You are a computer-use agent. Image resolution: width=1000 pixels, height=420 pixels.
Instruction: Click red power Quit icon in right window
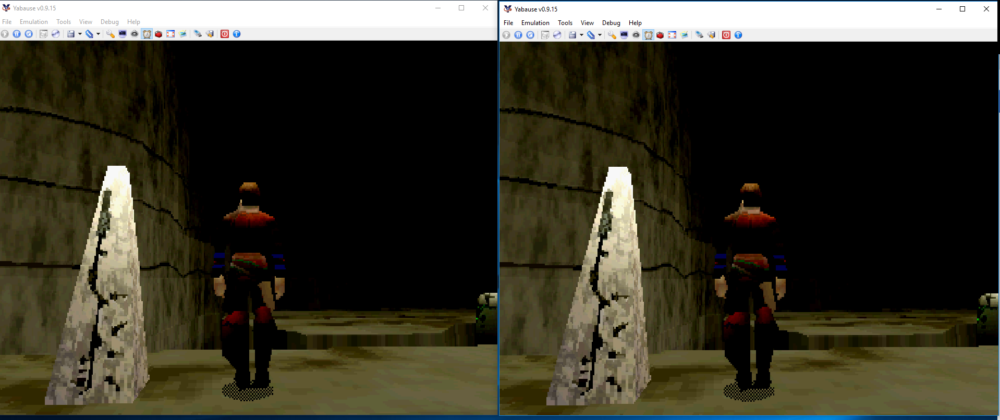(726, 35)
